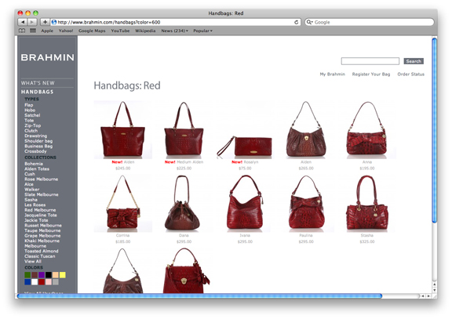Show Top Sites grid icon
Screen dimensions: 452x319
pyautogui.click(x=33, y=31)
